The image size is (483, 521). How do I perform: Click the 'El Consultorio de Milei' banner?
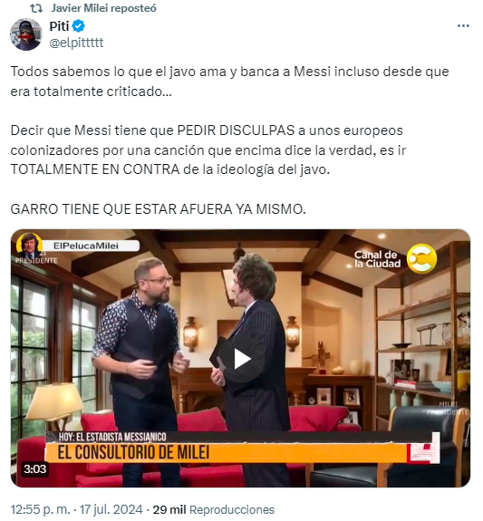pyautogui.click(x=133, y=453)
